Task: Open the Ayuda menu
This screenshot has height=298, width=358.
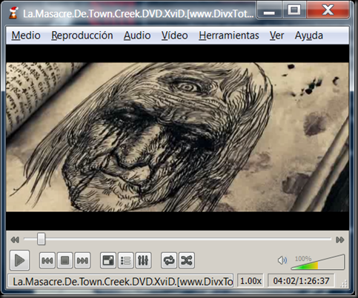Action: (x=309, y=36)
